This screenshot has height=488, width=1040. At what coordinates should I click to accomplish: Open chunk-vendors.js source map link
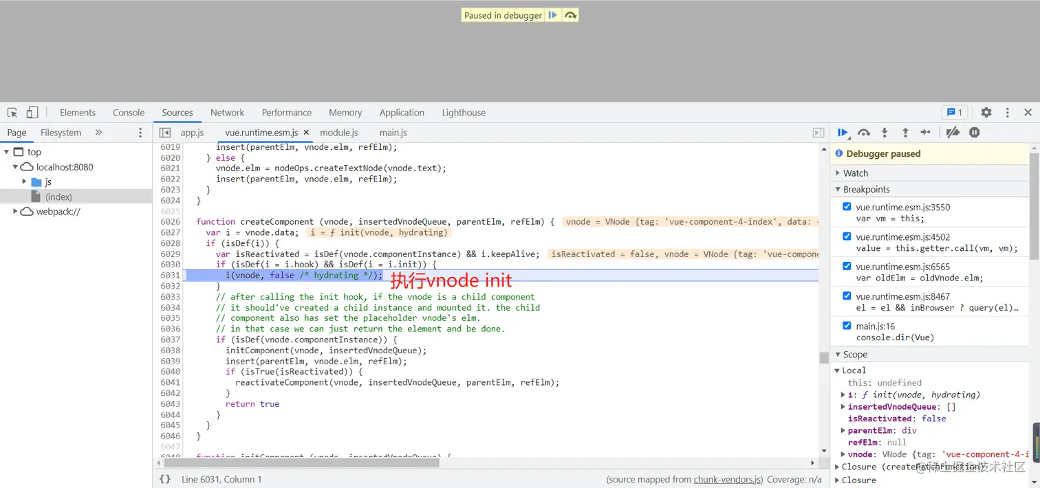click(728, 480)
